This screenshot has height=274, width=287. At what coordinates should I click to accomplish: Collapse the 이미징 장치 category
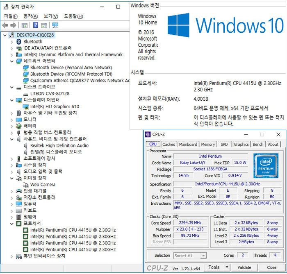click(12, 178)
